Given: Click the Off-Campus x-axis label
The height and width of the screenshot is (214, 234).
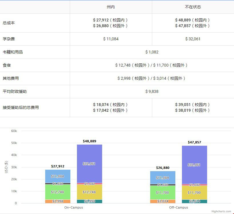Looking at the screenshot, I should tap(178, 207).
